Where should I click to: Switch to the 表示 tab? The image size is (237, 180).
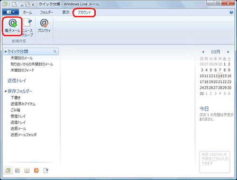(66, 12)
